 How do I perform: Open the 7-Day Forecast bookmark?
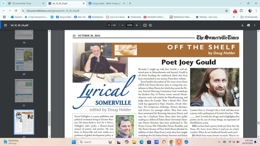pyautogui.click(x=36, y=17)
